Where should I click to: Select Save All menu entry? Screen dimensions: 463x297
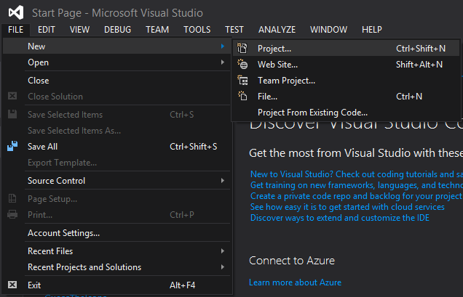(116, 146)
